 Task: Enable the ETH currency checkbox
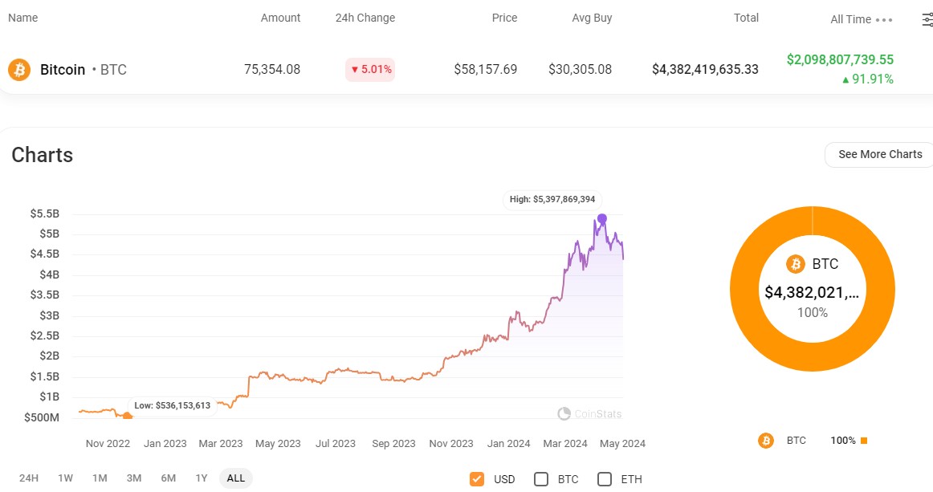(x=605, y=478)
